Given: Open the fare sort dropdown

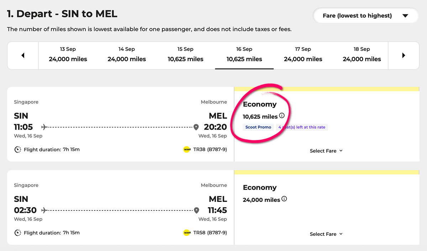Looking at the screenshot, I should coord(365,16).
